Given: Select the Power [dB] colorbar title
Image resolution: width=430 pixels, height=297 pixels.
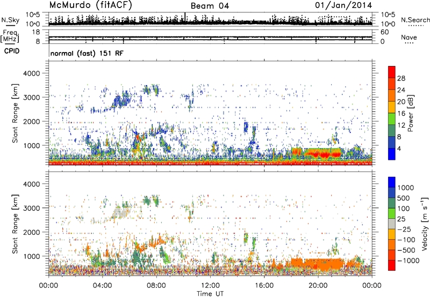Looking at the screenshot, I should pos(411,113).
